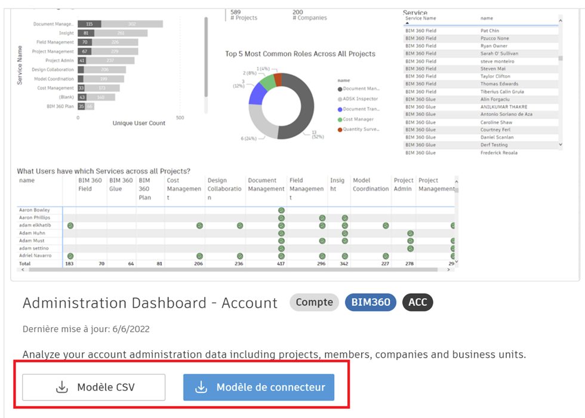Select the Courtney Ferl row
This screenshot has width=585, height=418.
pyautogui.click(x=481, y=130)
